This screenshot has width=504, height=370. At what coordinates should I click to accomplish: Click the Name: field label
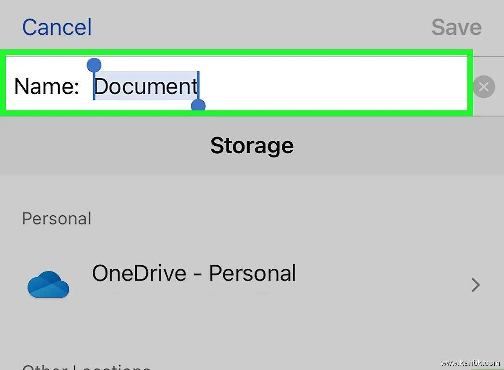click(46, 87)
